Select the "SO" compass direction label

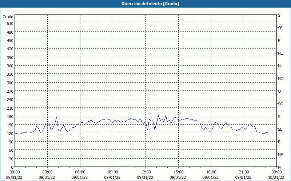coord(280,104)
